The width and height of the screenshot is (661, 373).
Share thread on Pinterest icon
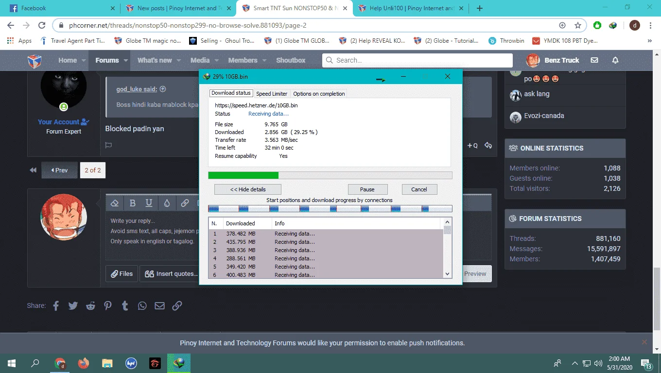(107, 305)
